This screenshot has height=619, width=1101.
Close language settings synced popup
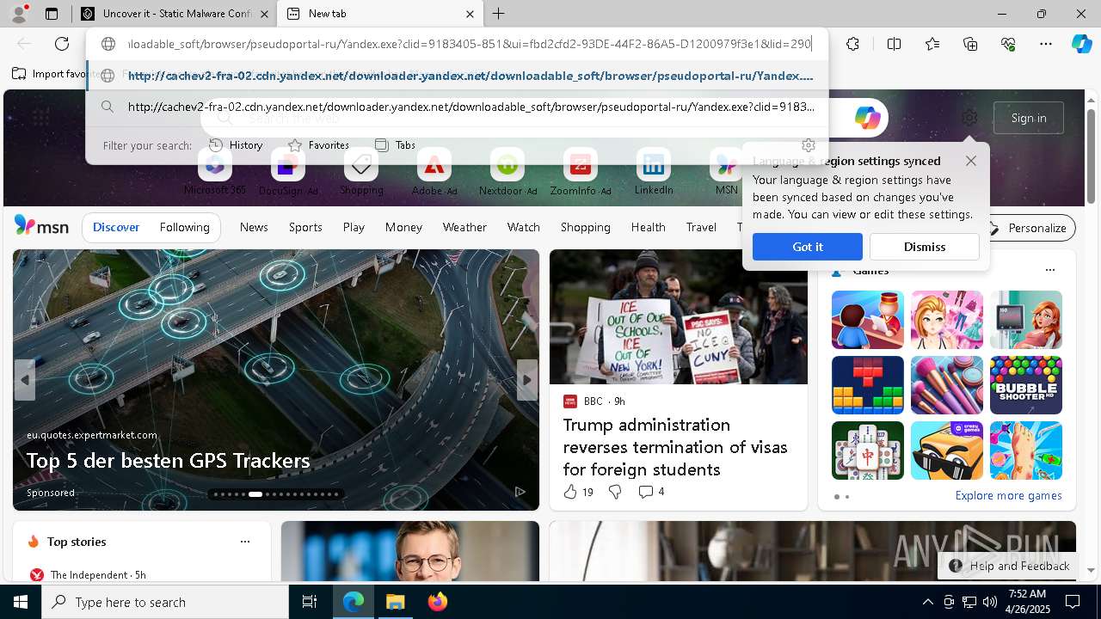tap(971, 161)
